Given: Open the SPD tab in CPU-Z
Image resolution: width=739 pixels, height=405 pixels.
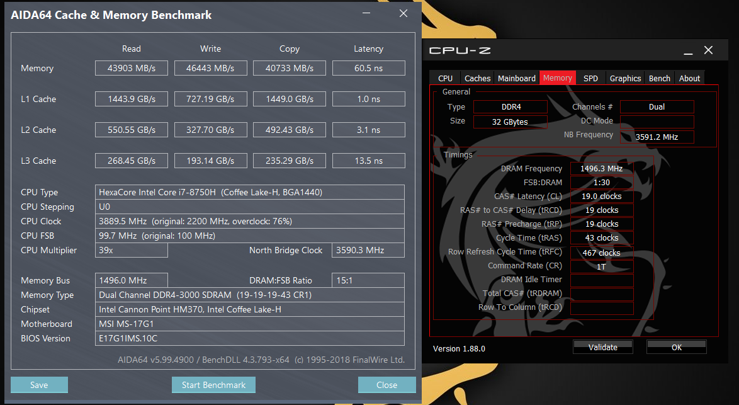Looking at the screenshot, I should 590,78.
